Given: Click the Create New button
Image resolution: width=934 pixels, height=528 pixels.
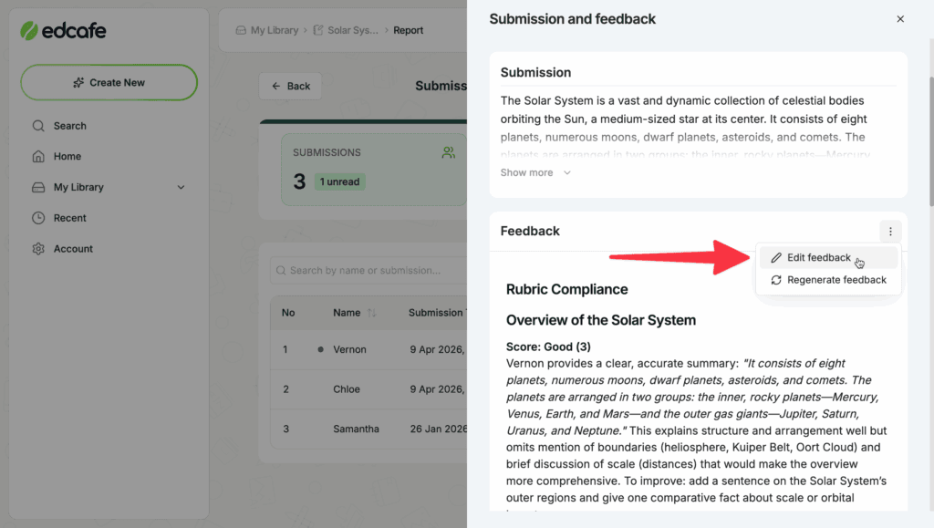Looking at the screenshot, I should [109, 82].
